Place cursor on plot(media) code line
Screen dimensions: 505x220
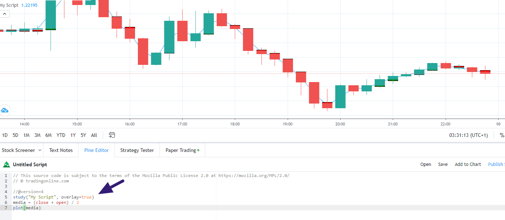point(27,208)
